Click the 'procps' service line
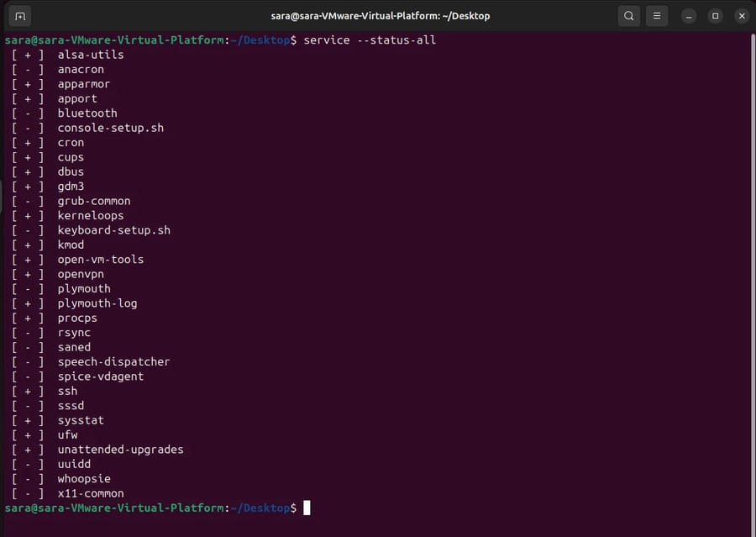This screenshot has width=756, height=537. 55,318
